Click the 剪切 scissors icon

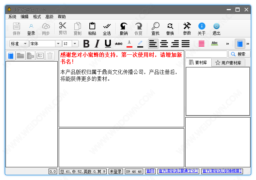[63, 29]
